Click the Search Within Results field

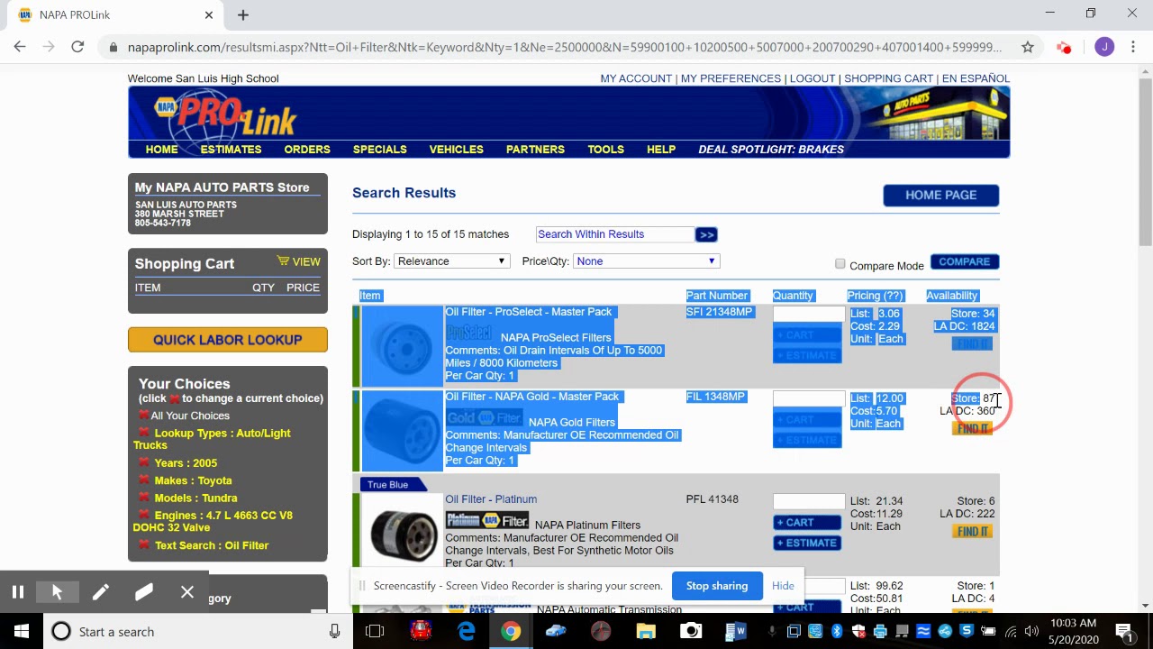(x=614, y=234)
